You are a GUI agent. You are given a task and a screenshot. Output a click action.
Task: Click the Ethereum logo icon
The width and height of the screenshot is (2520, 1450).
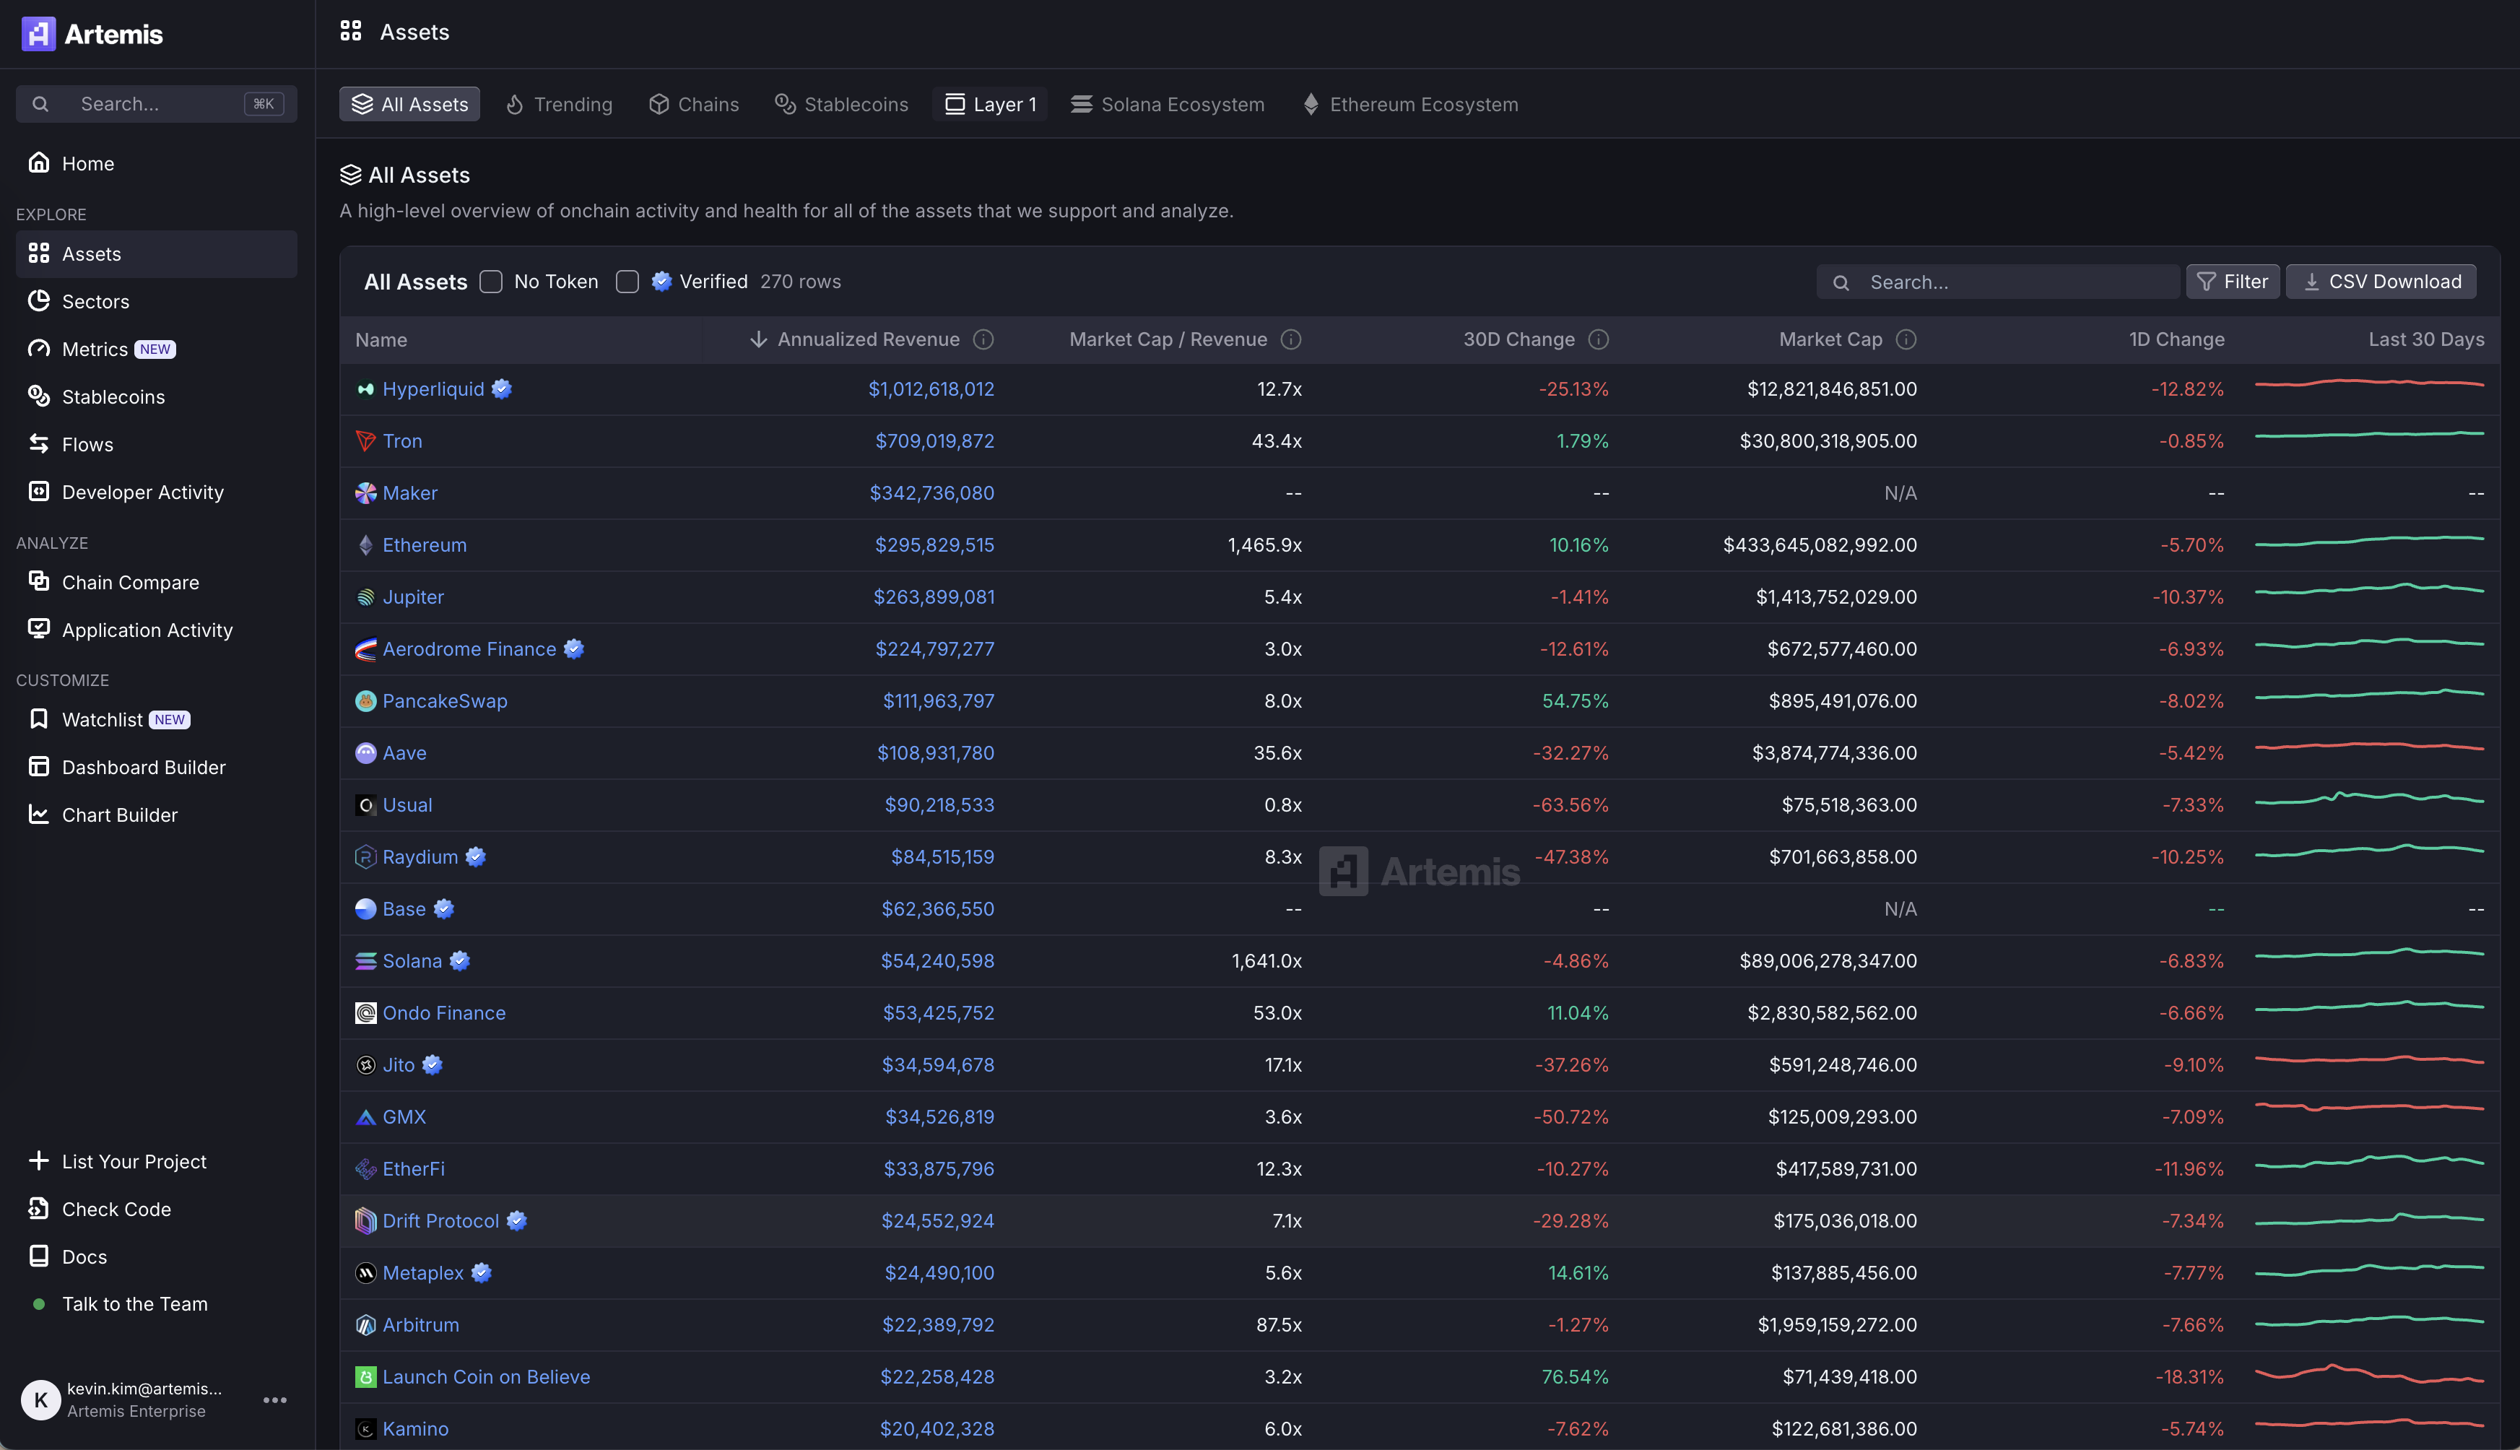pos(365,544)
